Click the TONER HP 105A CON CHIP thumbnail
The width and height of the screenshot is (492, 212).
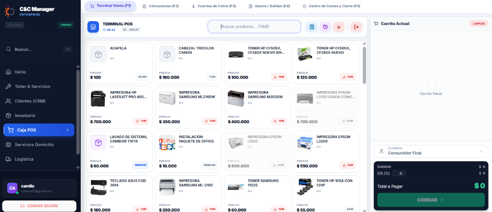305,187
